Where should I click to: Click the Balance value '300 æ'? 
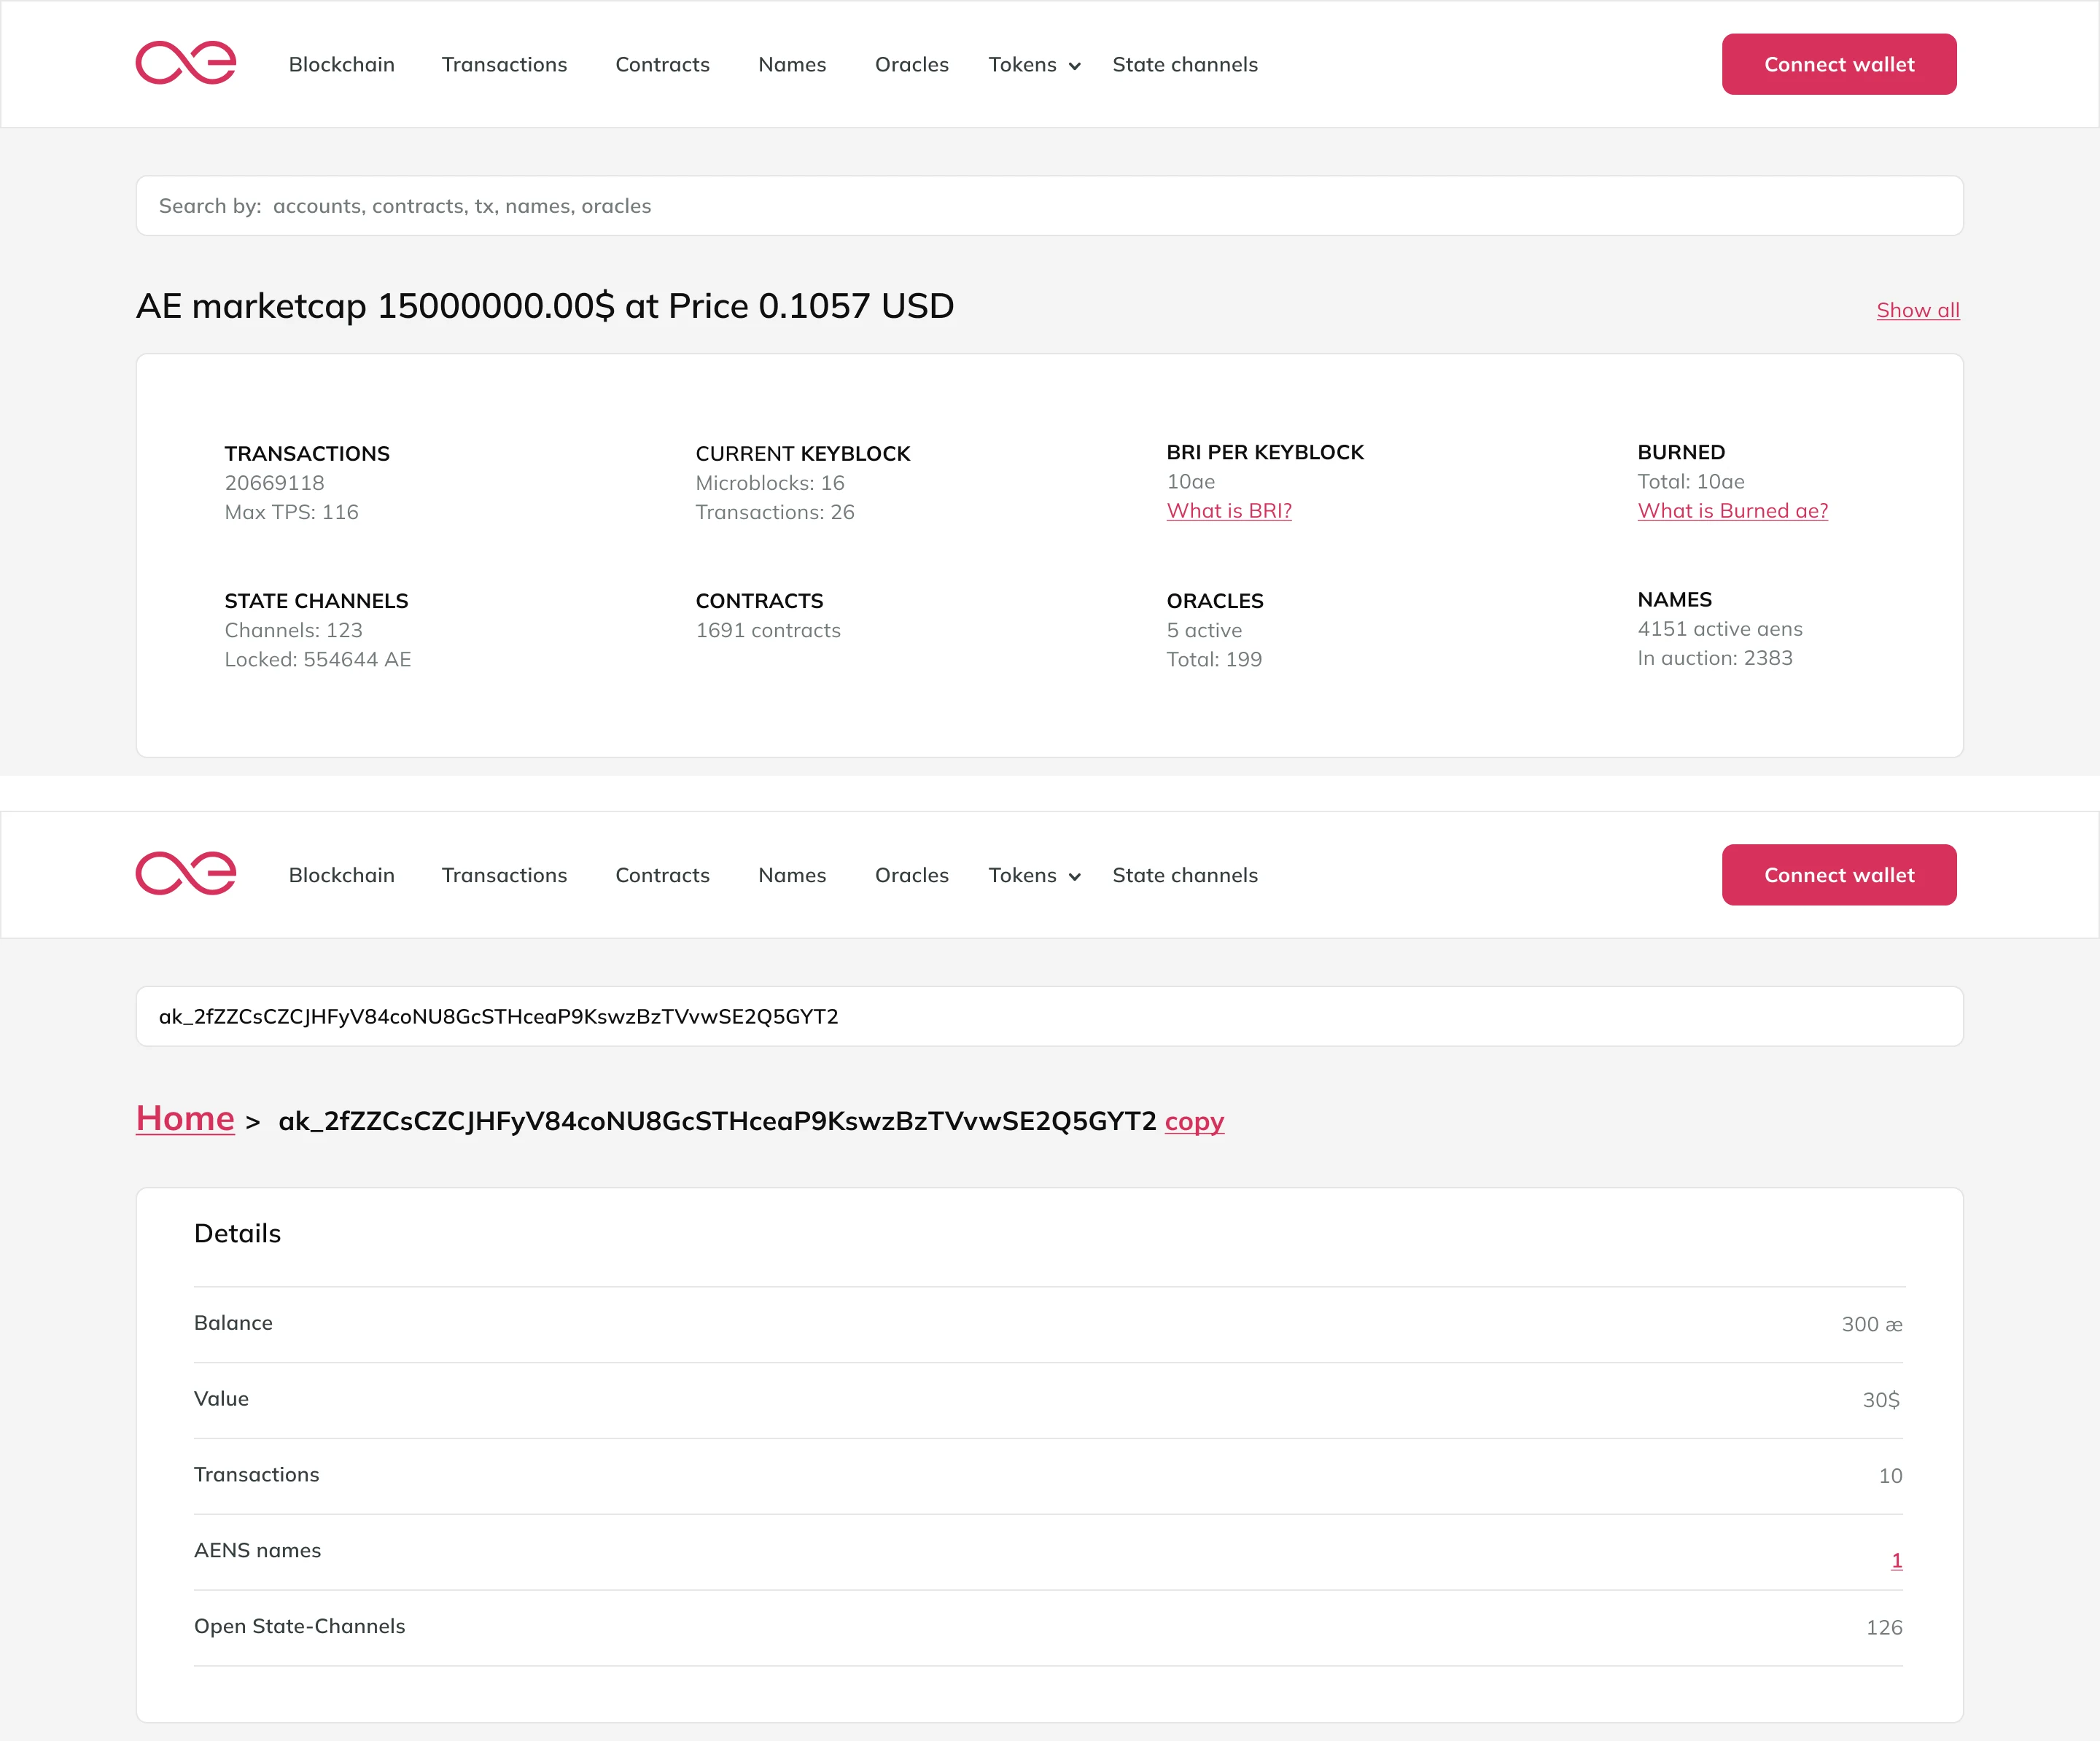pos(1872,1324)
